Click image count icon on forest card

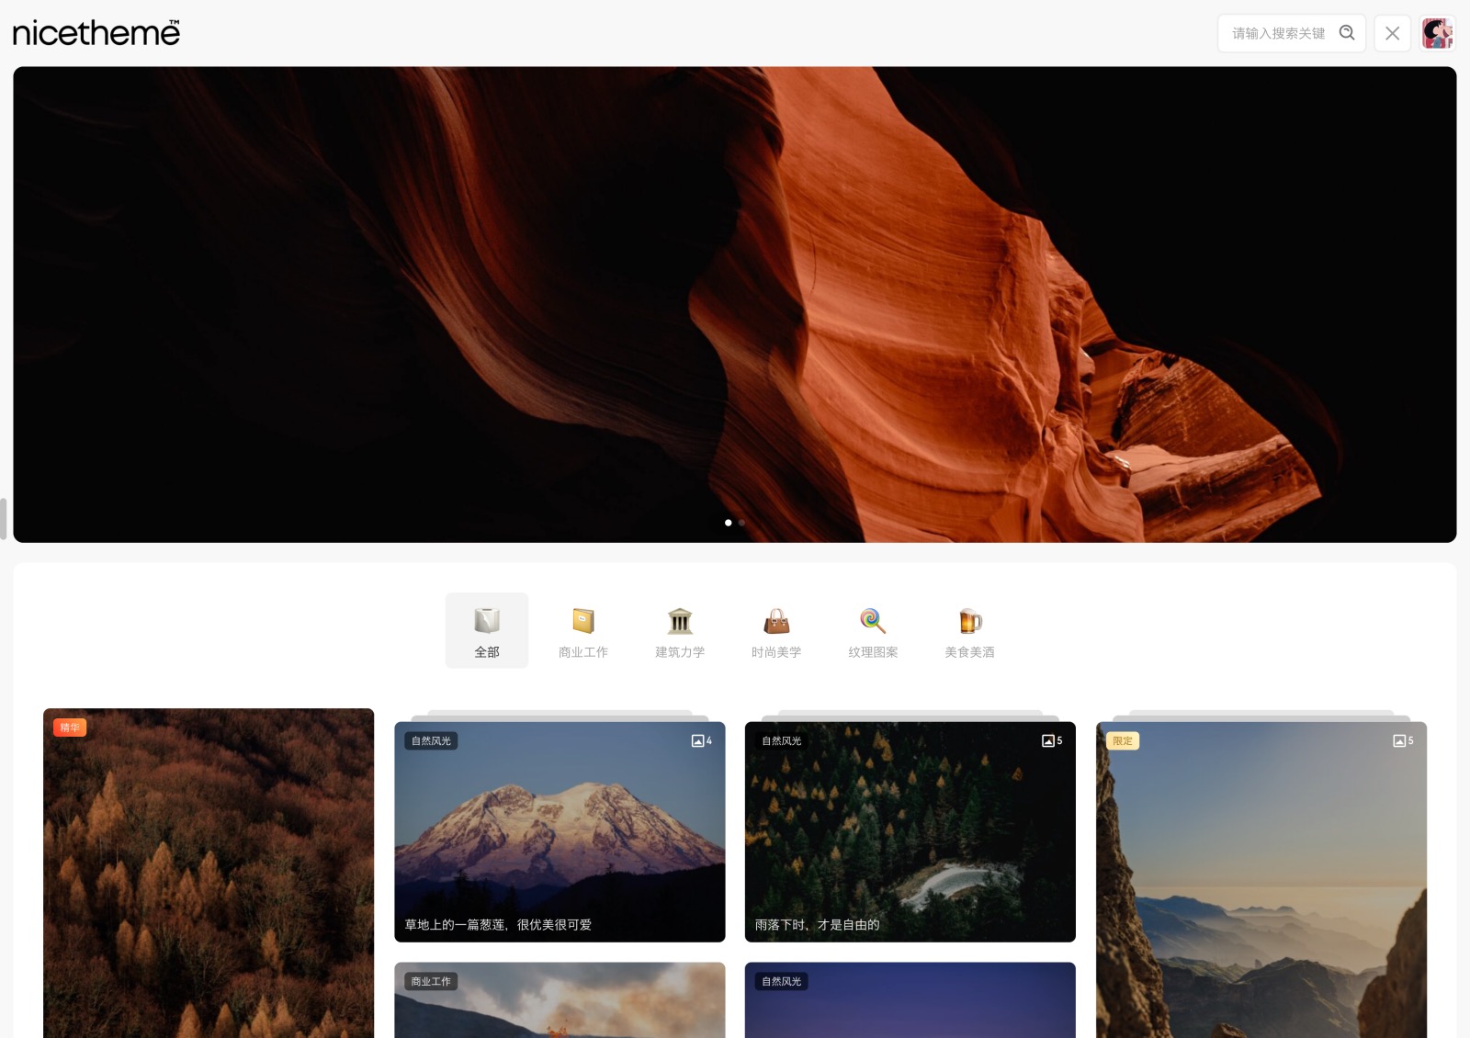pyautogui.click(x=1051, y=740)
